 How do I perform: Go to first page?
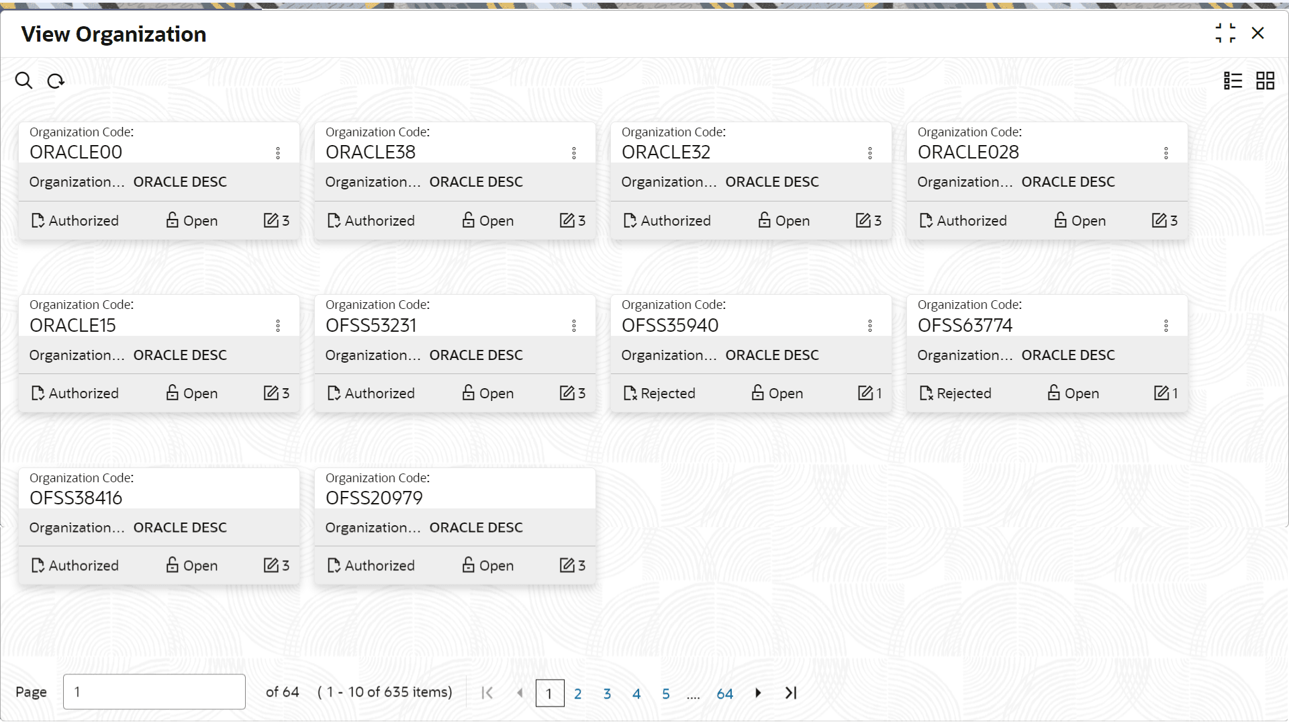[x=487, y=693]
